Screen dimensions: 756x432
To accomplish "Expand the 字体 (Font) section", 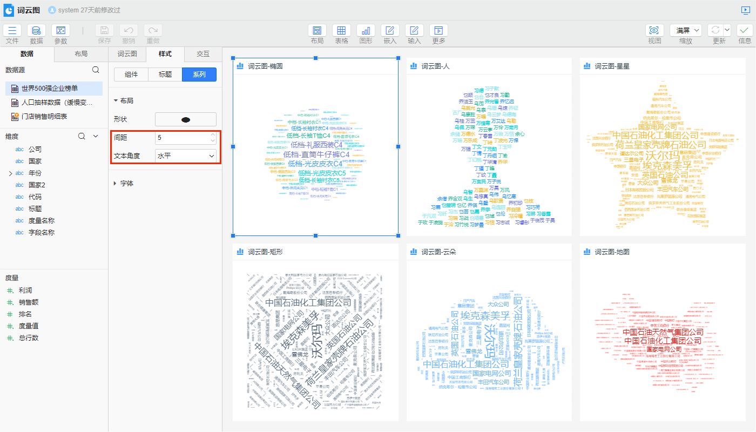I will pos(126,184).
